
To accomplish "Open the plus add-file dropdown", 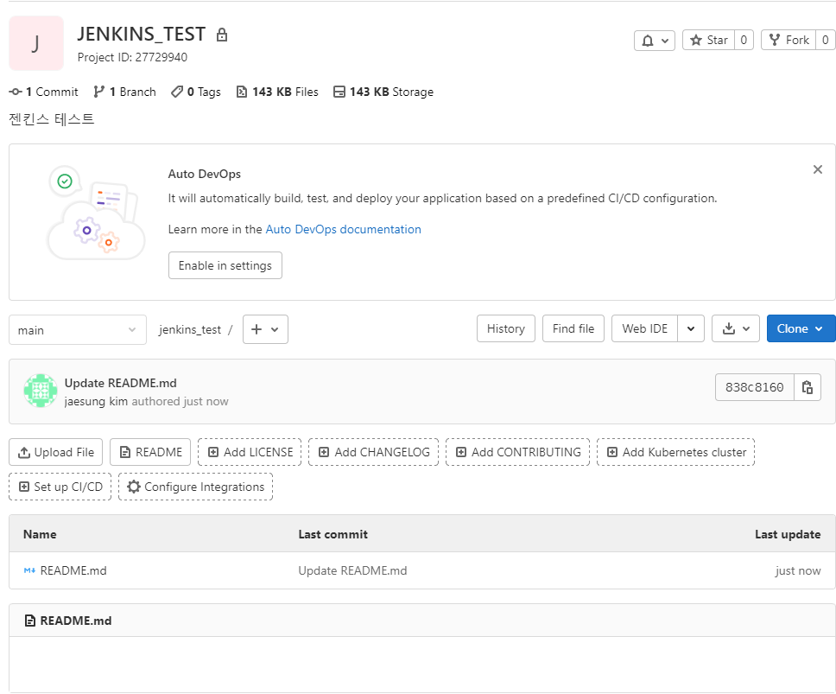I will pos(265,329).
